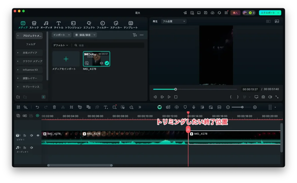Click the trash delete icon in timeline toolbar

[x=54, y=107]
